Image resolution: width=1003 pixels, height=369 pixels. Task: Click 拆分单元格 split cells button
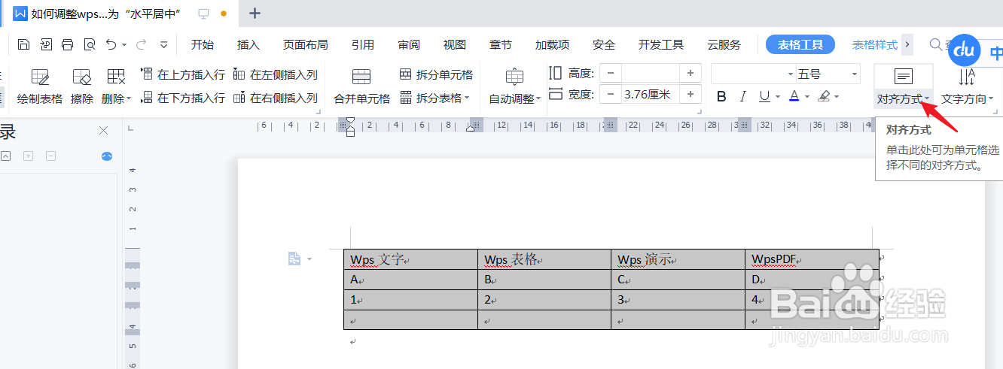pos(436,74)
